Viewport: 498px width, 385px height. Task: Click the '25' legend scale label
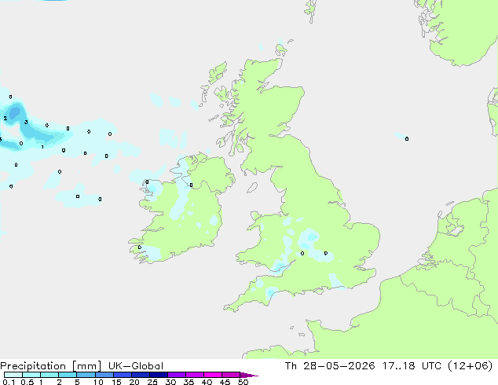152,382
